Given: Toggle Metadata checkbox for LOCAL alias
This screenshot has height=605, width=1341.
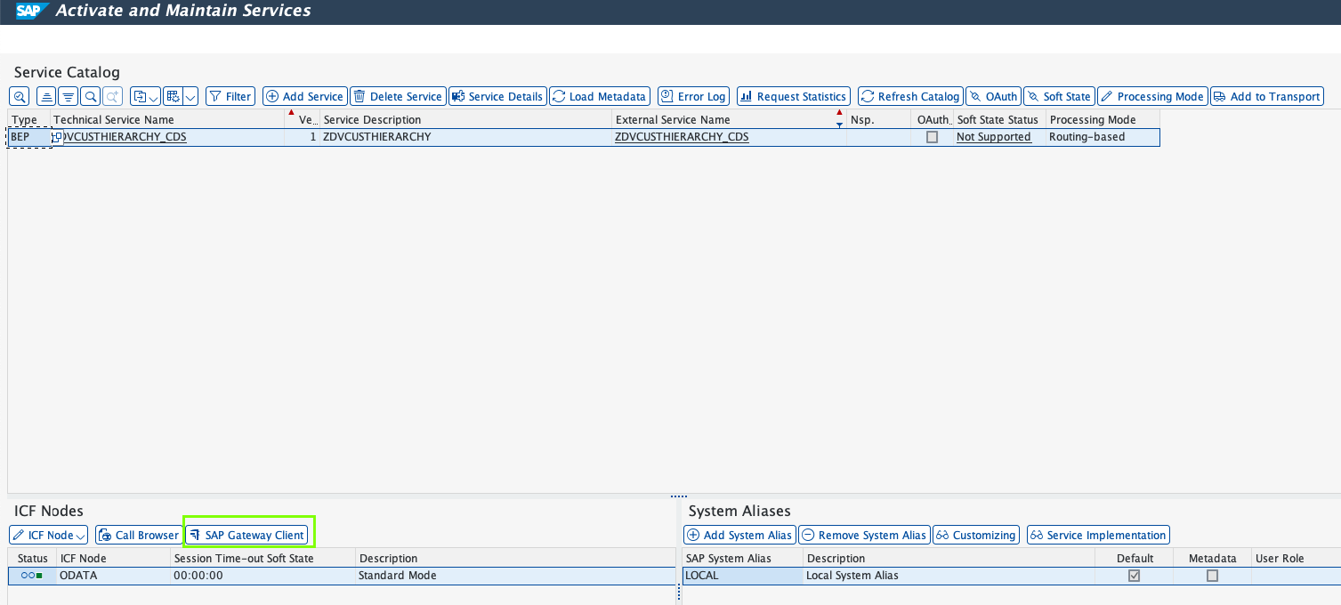Looking at the screenshot, I should tap(1212, 576).
